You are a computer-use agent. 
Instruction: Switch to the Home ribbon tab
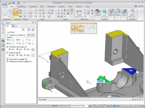click(x=12, y=7)
